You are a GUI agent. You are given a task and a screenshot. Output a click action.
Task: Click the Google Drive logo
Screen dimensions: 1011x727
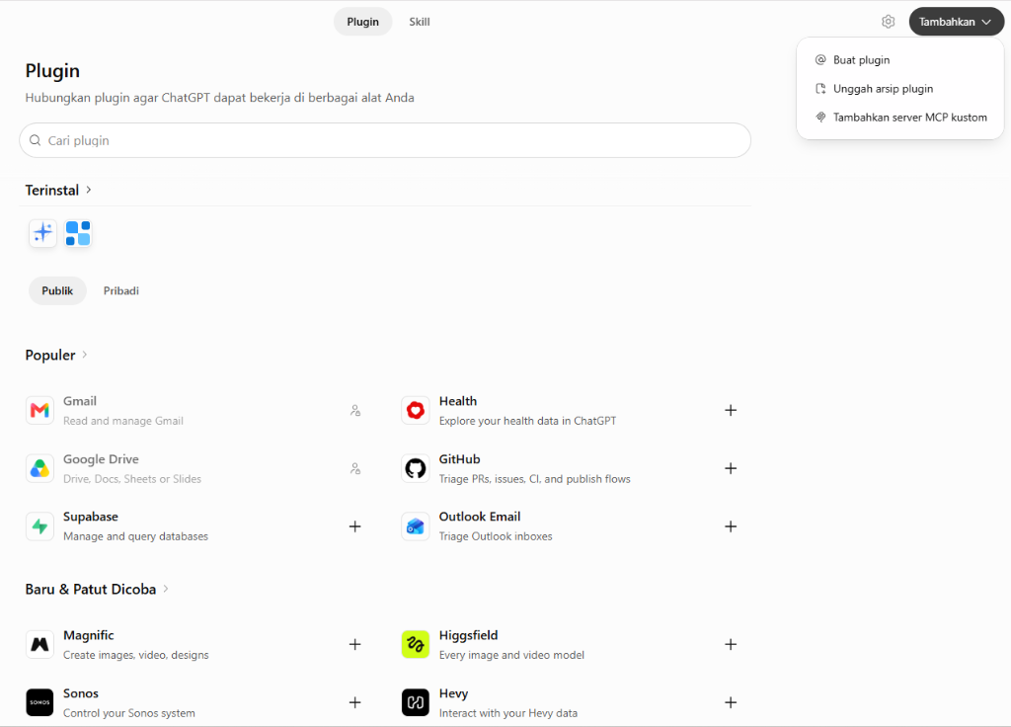click(x=39, y=468)
